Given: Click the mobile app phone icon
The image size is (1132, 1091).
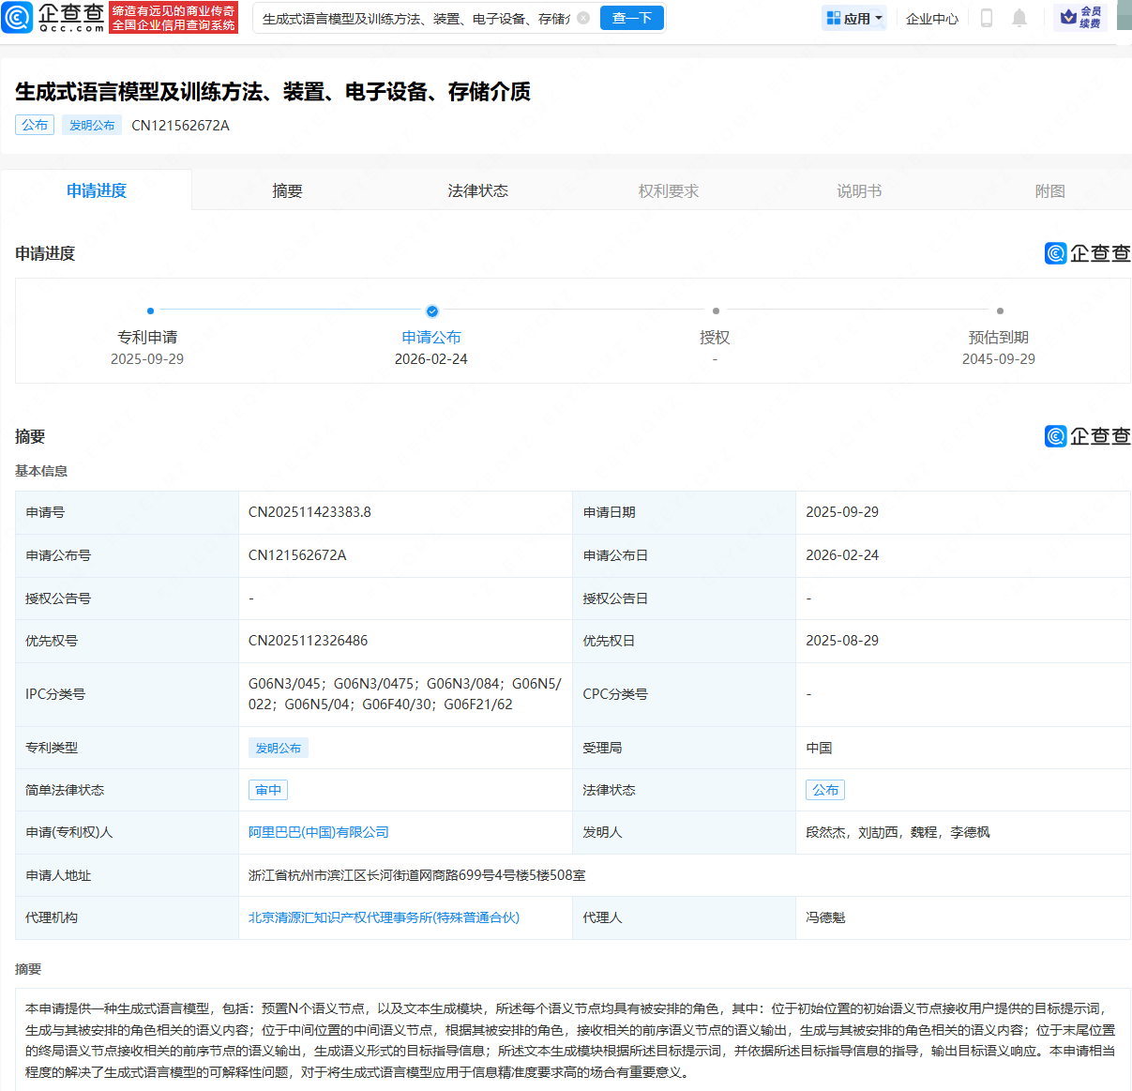Looking at the screenshot, I should pyautogui.click(x=986, y=17).
